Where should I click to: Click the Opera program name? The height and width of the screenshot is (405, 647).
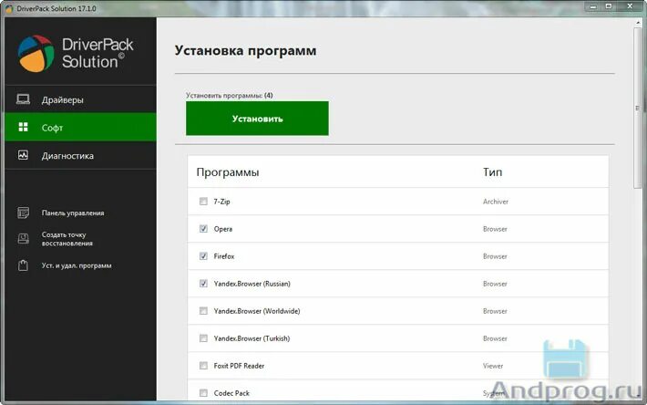(x=223, y=229)
